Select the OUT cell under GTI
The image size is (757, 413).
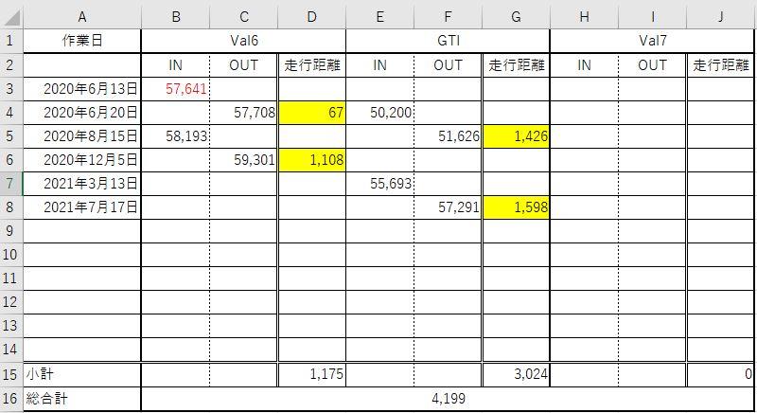click(x=448, y=64)
